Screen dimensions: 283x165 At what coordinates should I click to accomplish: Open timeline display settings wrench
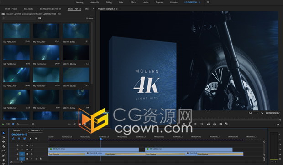(36, 139)
